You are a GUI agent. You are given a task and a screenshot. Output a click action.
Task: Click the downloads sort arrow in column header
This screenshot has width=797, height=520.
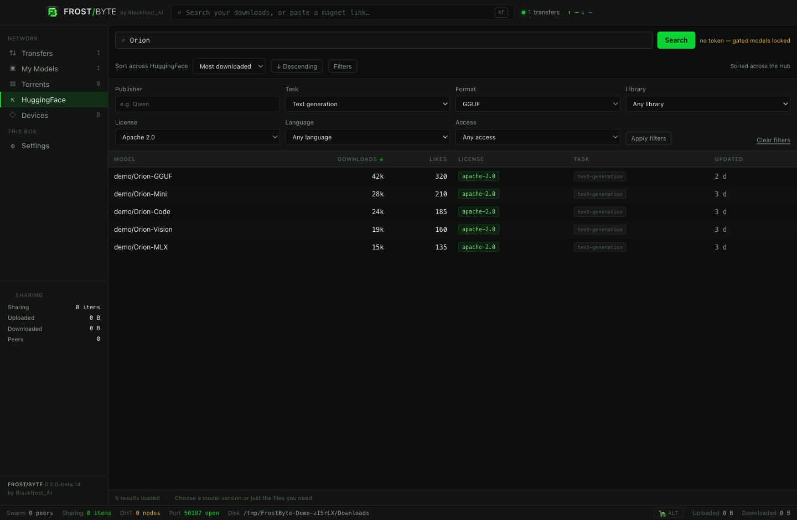[381, 159]
